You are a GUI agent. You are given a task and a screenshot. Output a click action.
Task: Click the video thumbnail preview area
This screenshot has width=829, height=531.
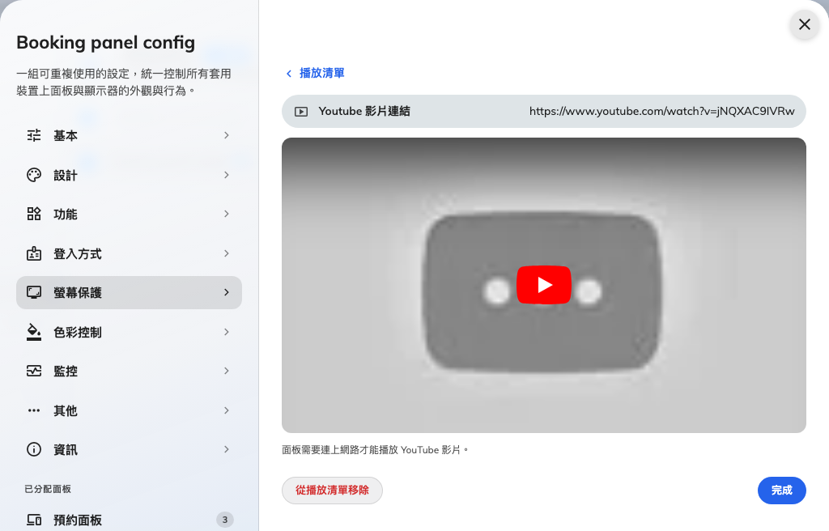543,285
